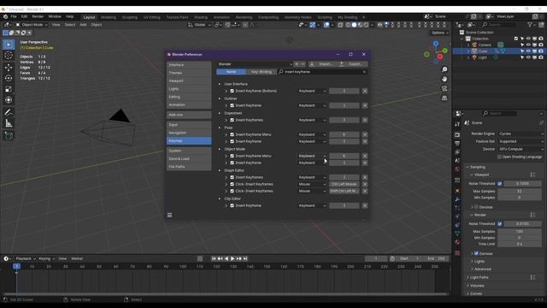Uncheck Dopesheet Insert Keyframes checkbox
Viewport: 547px width, 308px height.
pos(232,120)
